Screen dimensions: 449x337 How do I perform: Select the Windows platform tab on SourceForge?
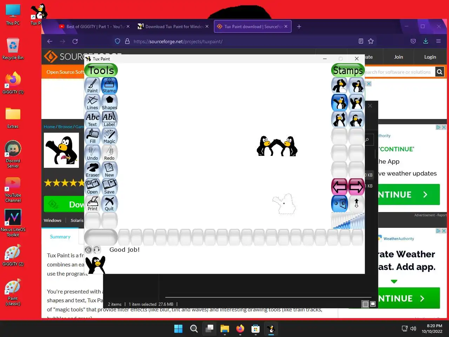click(x=53, y=220)
